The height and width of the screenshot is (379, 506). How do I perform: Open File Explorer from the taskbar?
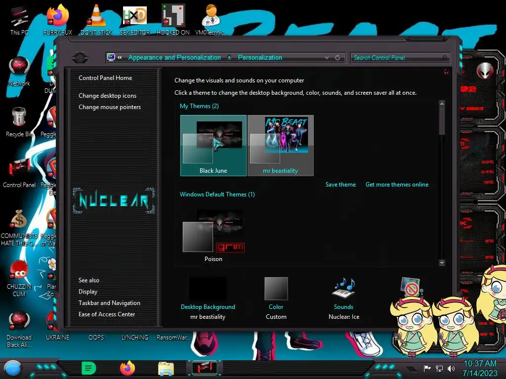(x=166, y=369)
